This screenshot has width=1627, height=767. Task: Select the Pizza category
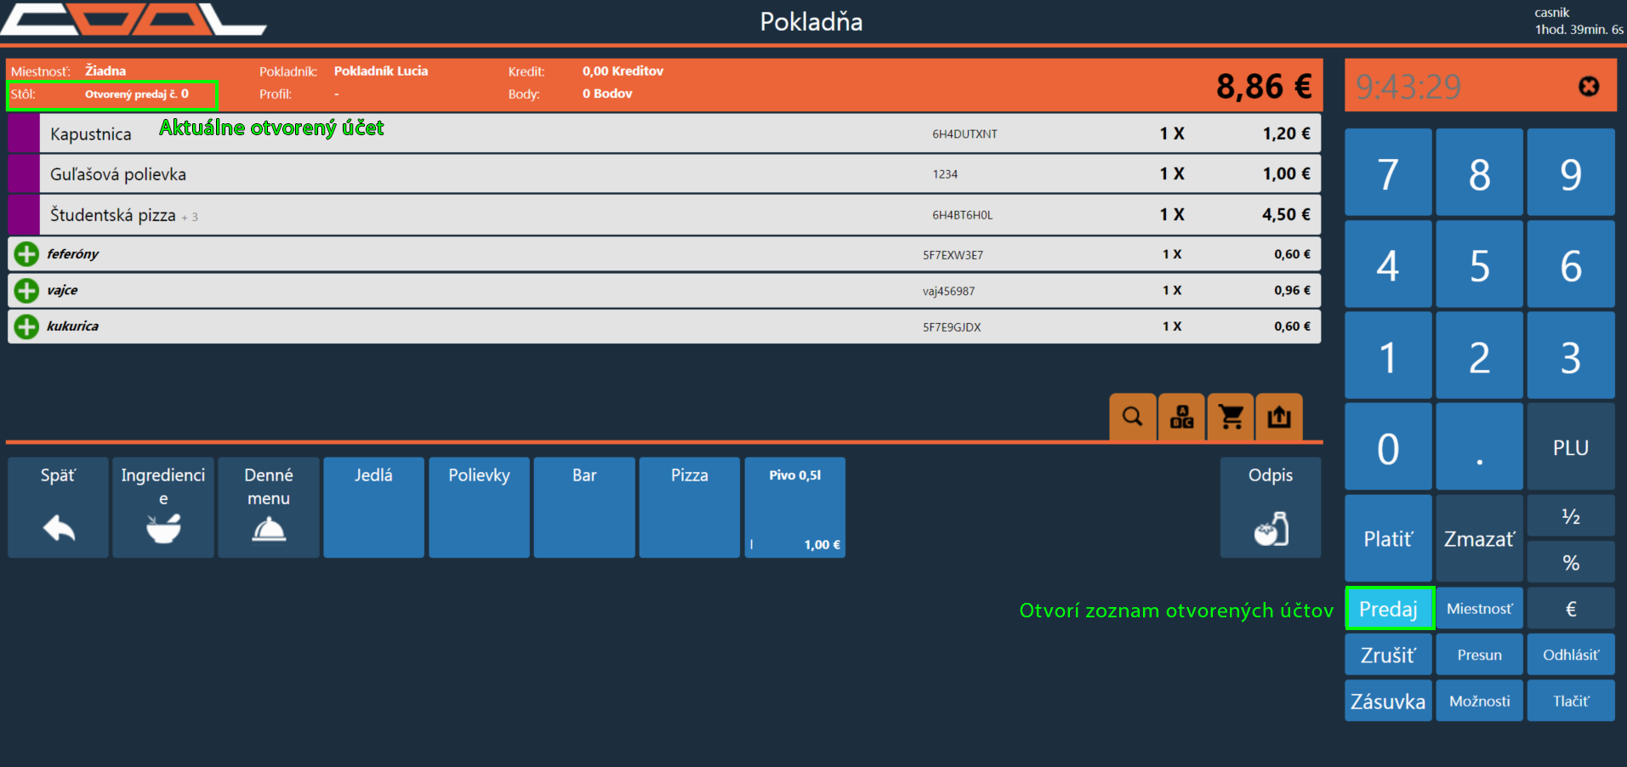(x=689, y=508)
